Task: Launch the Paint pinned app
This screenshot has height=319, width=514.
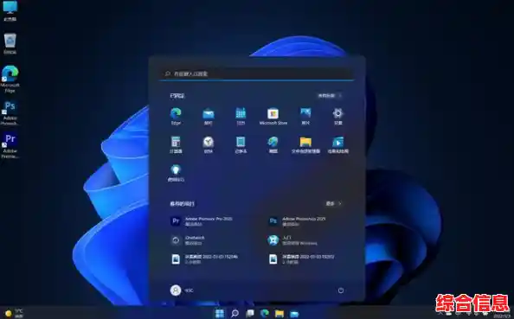Action: tap(273, 144)
